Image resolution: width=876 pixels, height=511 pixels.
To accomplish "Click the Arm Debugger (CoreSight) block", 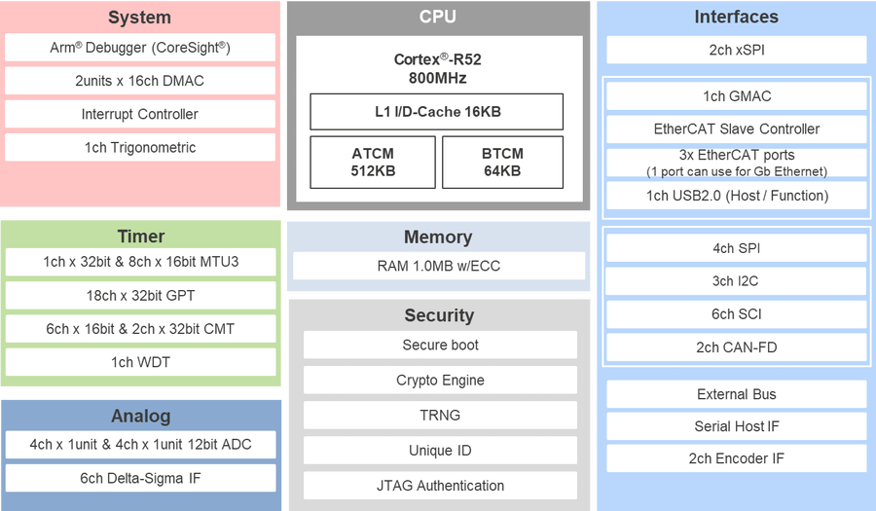I will click(x=140, y=48).
